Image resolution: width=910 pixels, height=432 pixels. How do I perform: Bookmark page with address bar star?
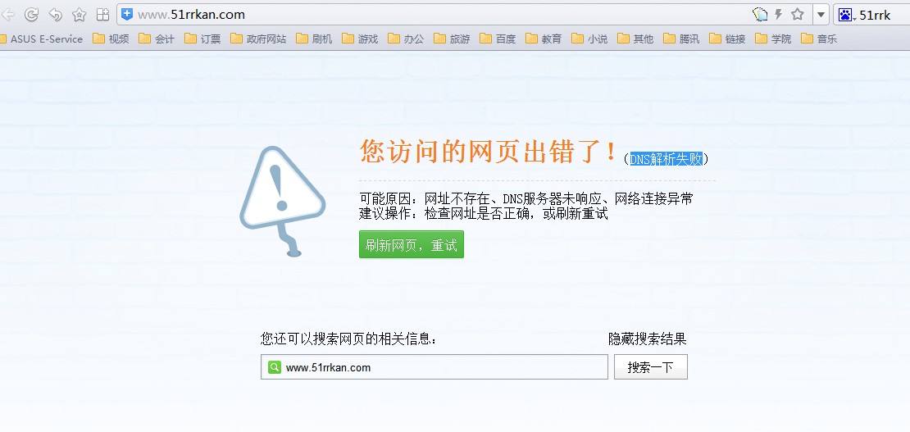click(x=798, y=15)
